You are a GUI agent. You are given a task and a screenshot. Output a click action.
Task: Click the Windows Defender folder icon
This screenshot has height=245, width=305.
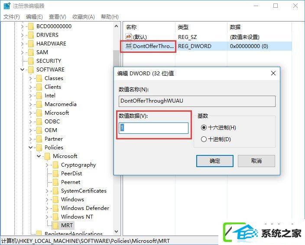point(55,208)
